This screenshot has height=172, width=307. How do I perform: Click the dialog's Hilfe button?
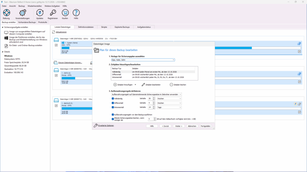point(152,126)
